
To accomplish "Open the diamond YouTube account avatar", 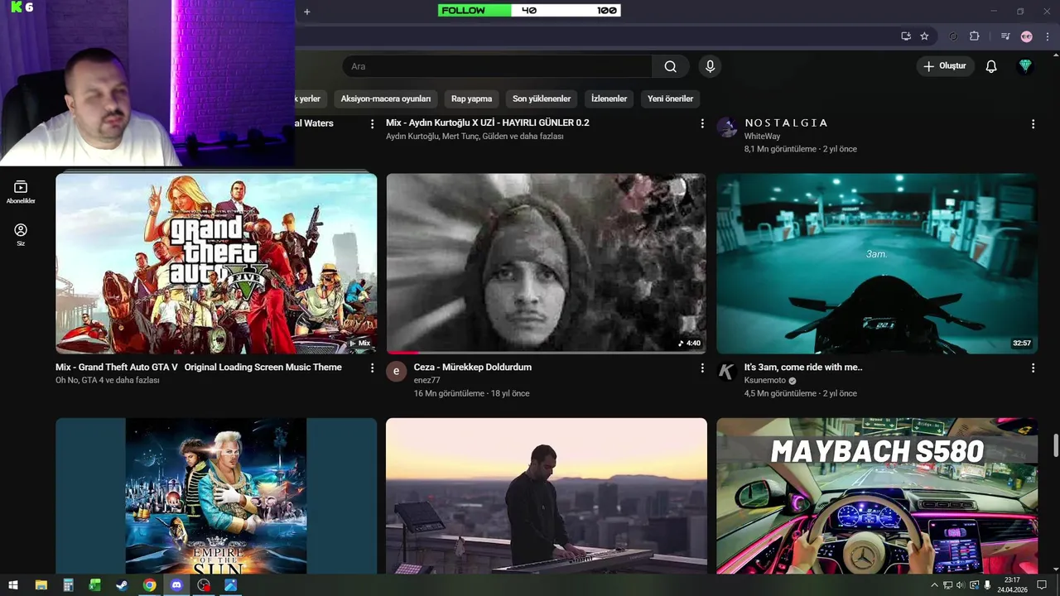I will pyautogui.click(x=1025, y=66).
